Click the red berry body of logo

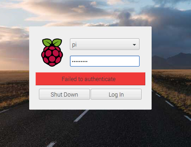[52, 56]
